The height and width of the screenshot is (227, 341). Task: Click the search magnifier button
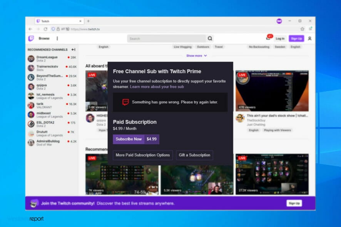click(x=210, y=38)
